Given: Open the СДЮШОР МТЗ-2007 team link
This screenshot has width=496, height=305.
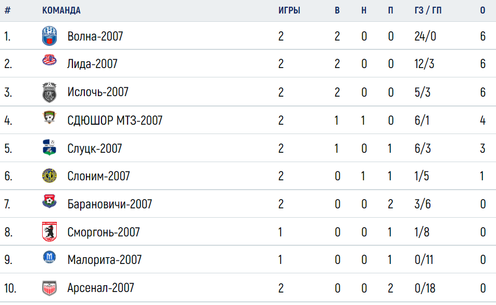Looking at the screenshot, I should pyautogui.click(x=115, y=121).
